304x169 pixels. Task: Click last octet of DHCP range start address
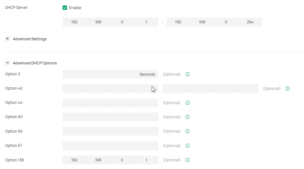tap(146, 22)
